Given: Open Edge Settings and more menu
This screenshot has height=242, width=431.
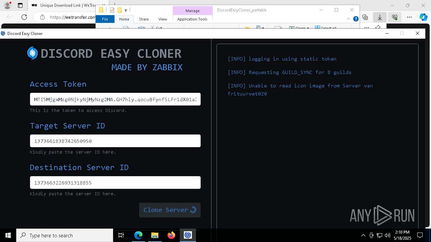Looking at the screenshot, I should coord(409,17).
